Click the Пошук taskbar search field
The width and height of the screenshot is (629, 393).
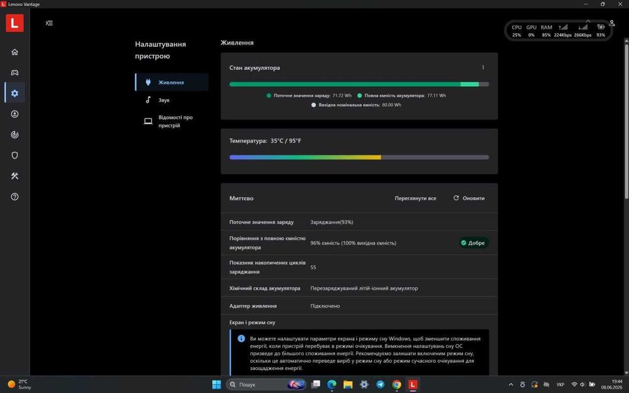coord(266,385)
